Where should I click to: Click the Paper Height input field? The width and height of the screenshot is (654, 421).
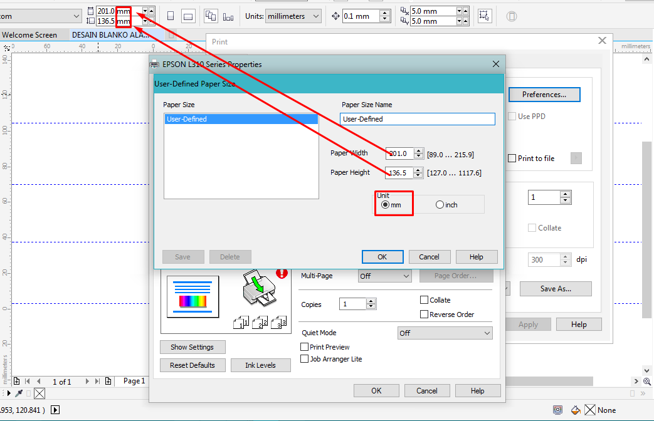[399, 172]
